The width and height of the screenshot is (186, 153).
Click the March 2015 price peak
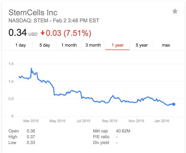pyautogui.click(x=31, y=68)
